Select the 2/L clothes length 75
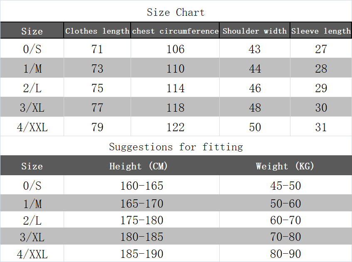Image resolution: width=352 pixels, height=262 pixels. coord(97,88)
